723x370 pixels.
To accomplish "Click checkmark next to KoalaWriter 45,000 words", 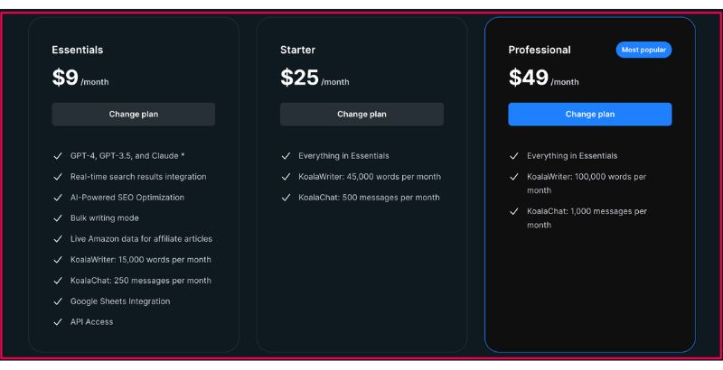I will pyautogui.click(x=286, y=177).
